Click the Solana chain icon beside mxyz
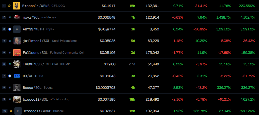 click(10, 17)
